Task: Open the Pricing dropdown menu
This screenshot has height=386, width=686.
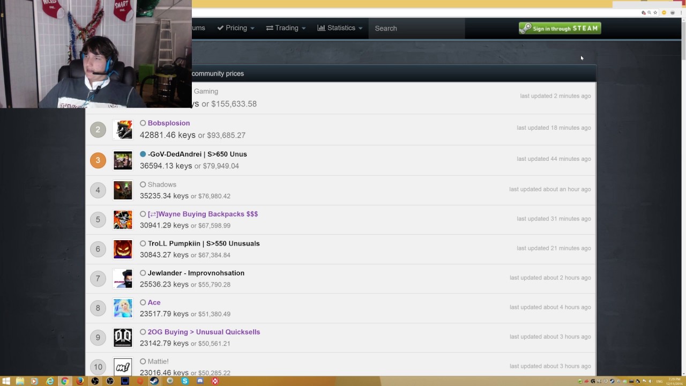Action: [x=235, y=28]
